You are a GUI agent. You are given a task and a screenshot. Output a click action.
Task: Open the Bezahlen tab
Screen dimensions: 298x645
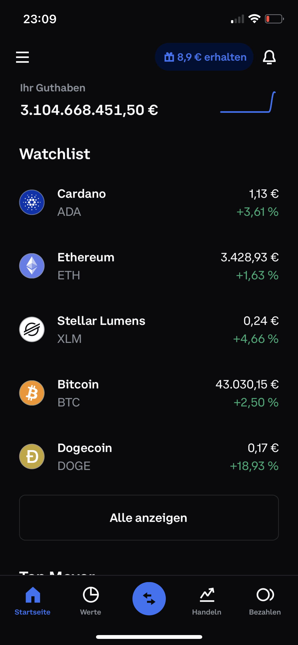tap(265, 601)
